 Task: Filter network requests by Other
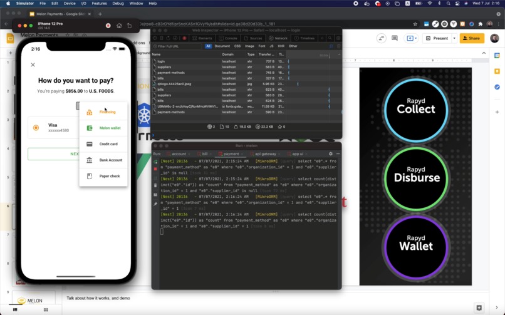[x=293, y=46]
